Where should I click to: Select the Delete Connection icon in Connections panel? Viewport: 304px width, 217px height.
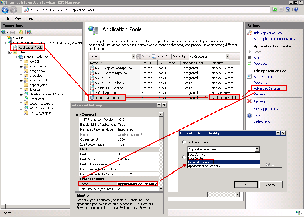[x=29, y=32]
